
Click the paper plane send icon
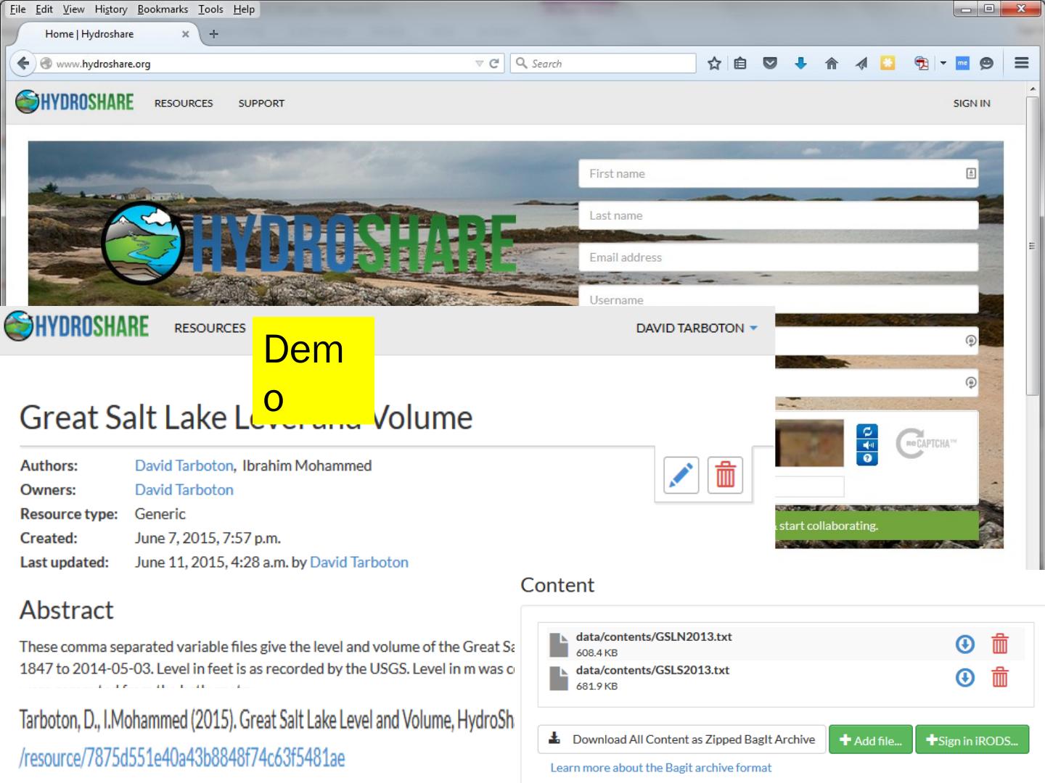pos(861,63)
